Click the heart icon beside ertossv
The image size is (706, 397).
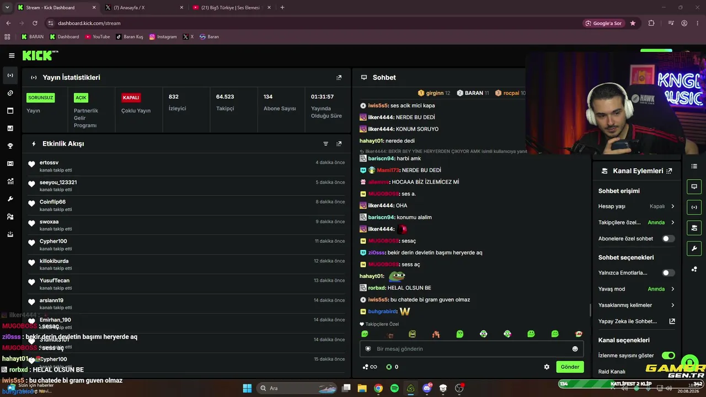(x=31, y=164)
